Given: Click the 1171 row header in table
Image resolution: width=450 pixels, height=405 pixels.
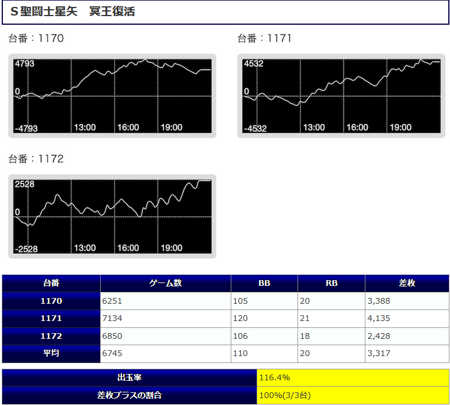Looking at the screenshot, I should pos(51,318).
